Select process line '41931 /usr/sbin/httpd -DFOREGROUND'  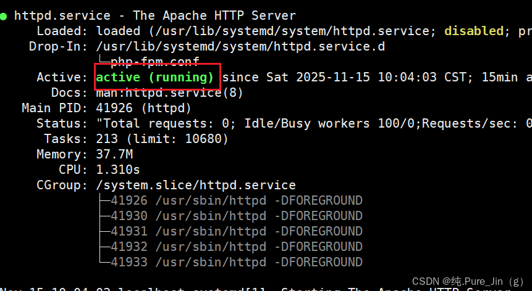pyautogui.click(x=237, y=231)
